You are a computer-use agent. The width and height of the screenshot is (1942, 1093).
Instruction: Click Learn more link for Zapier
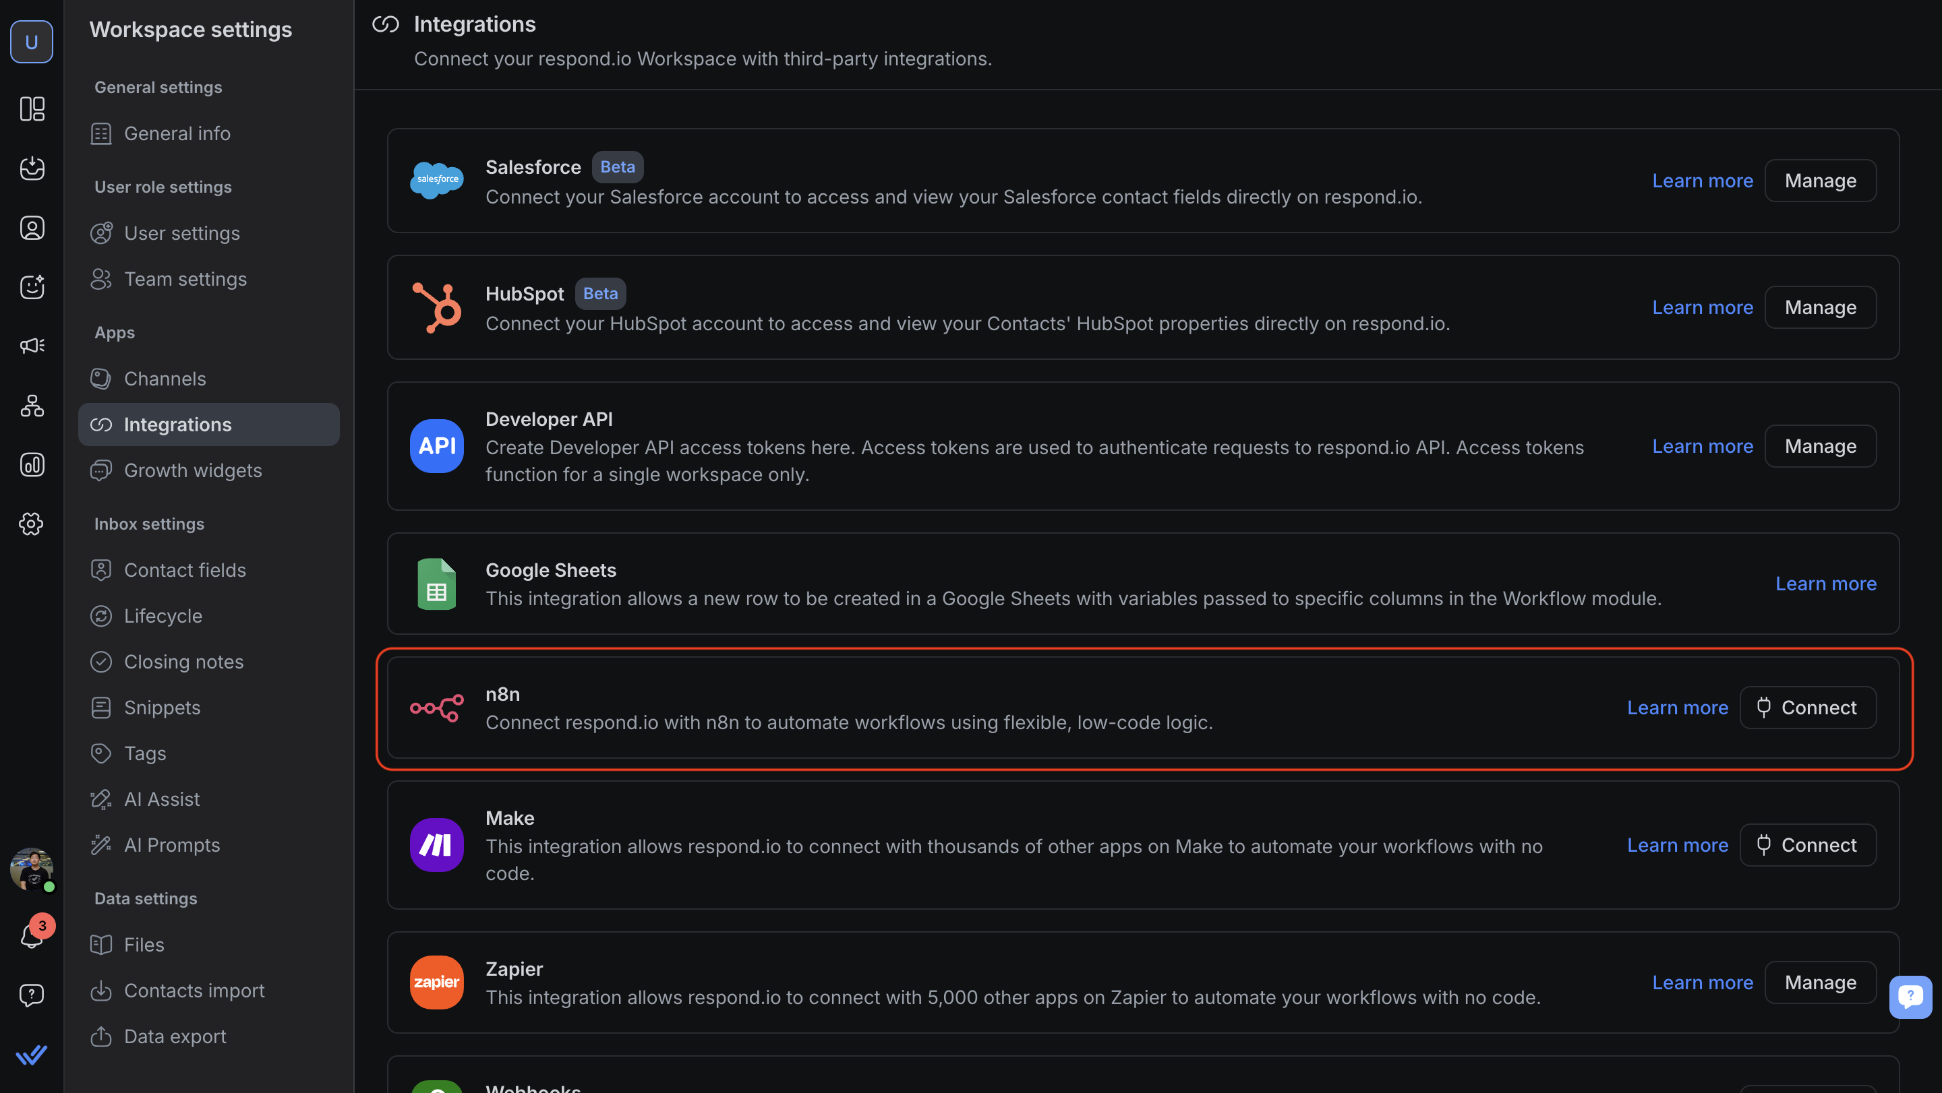coord(1702,982)
